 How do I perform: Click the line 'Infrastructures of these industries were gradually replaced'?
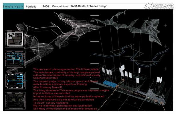(x=69, y=96)
